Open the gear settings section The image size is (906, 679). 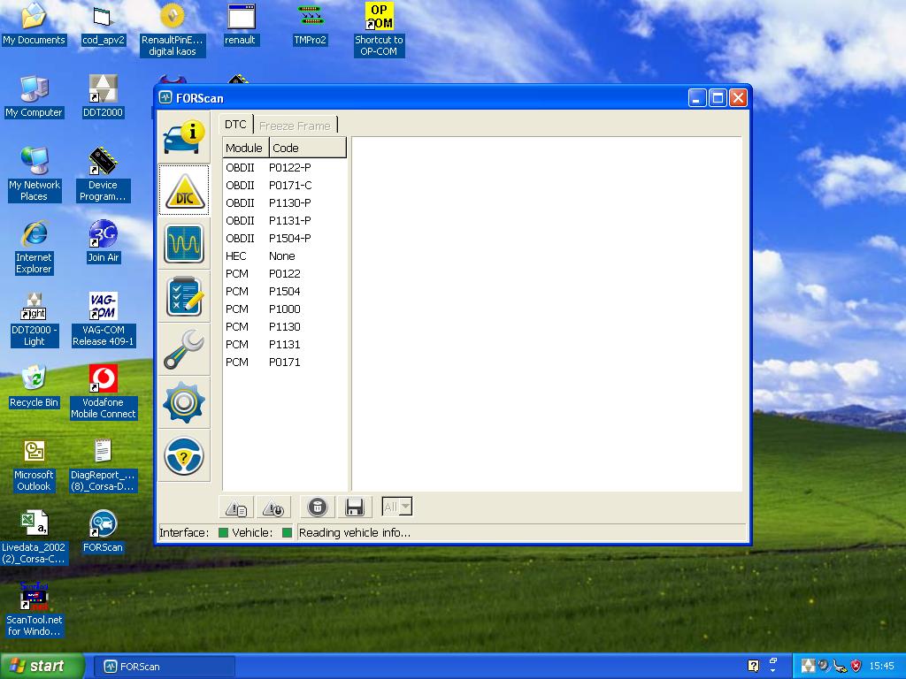(184, 403)
